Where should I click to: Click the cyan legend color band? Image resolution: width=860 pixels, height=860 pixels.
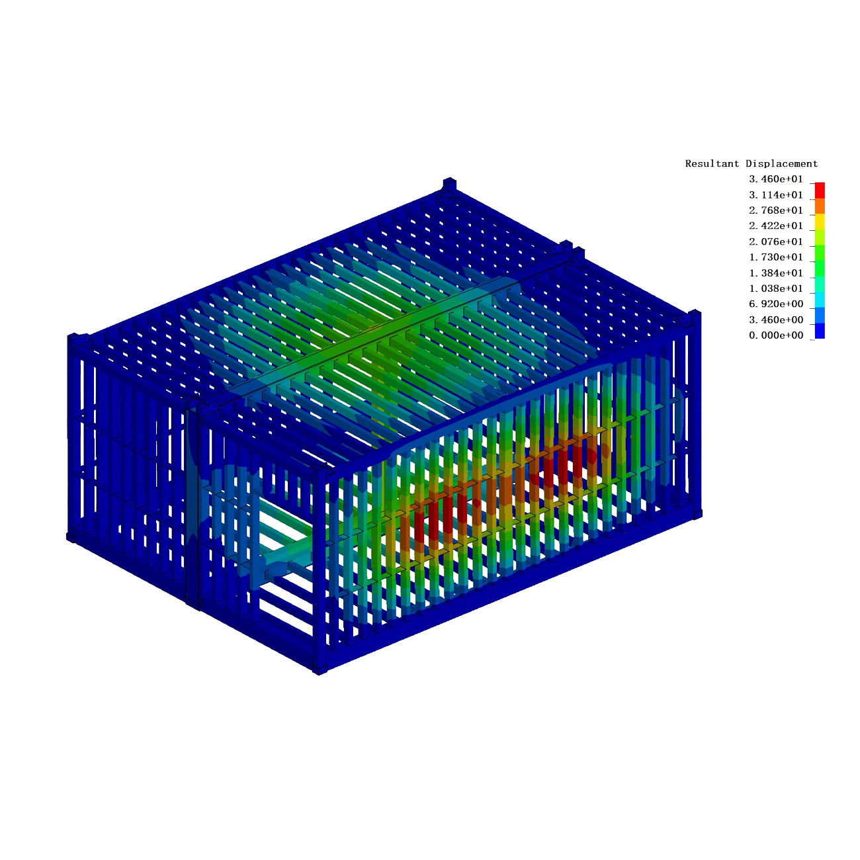click(x=820, y=300)
